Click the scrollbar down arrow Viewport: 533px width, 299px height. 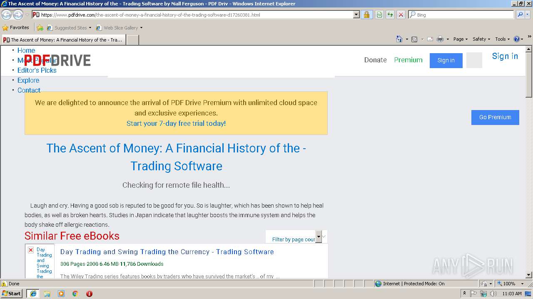pos(529,275)
